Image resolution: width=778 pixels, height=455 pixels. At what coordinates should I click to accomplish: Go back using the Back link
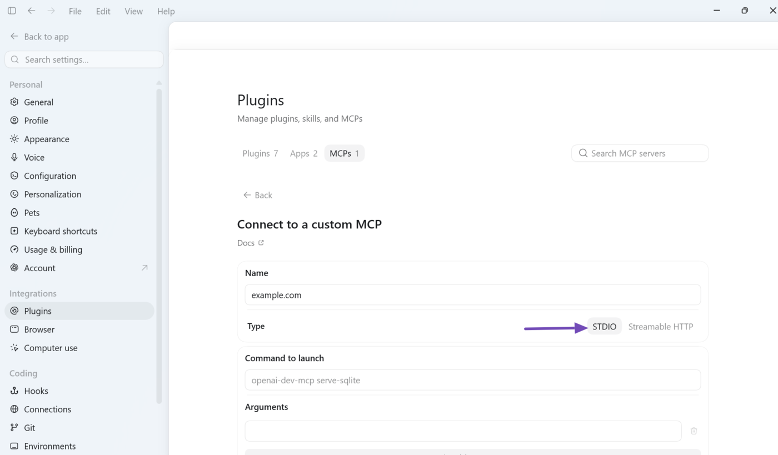click(x=258, y=195)
